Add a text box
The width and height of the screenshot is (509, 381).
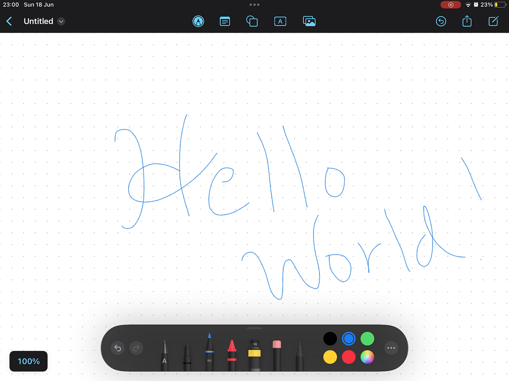click(280, 21)
